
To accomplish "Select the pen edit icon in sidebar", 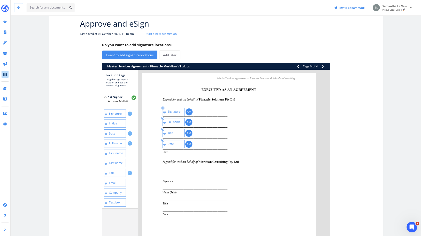I will [x=5, y=43].
